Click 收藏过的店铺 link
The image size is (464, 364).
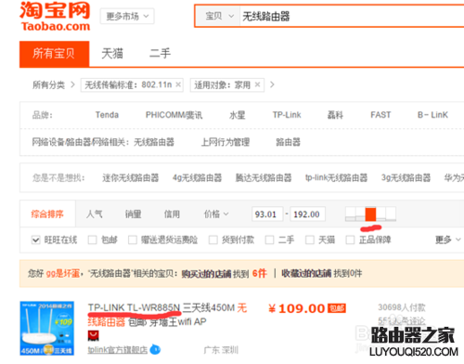(306, 274)
